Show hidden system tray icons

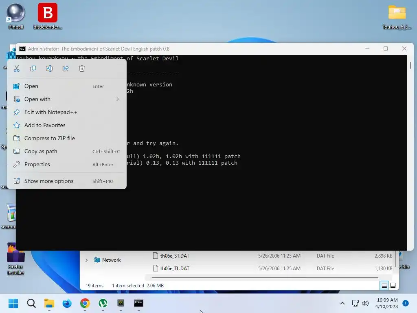click(x=342, y=303)
